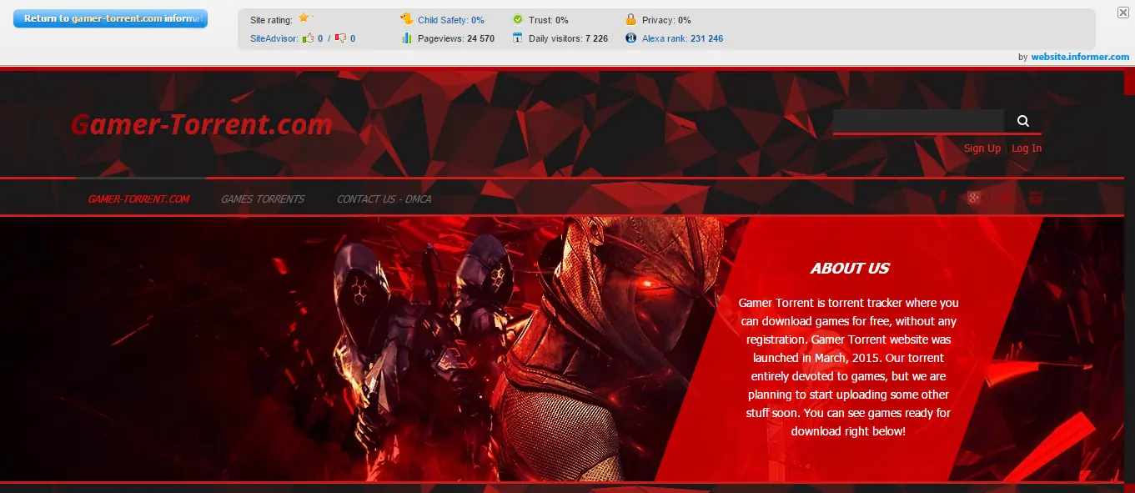Open the Child Safety: 0% link
This screenshot has width=1135, height=493.
click(451, 20)
